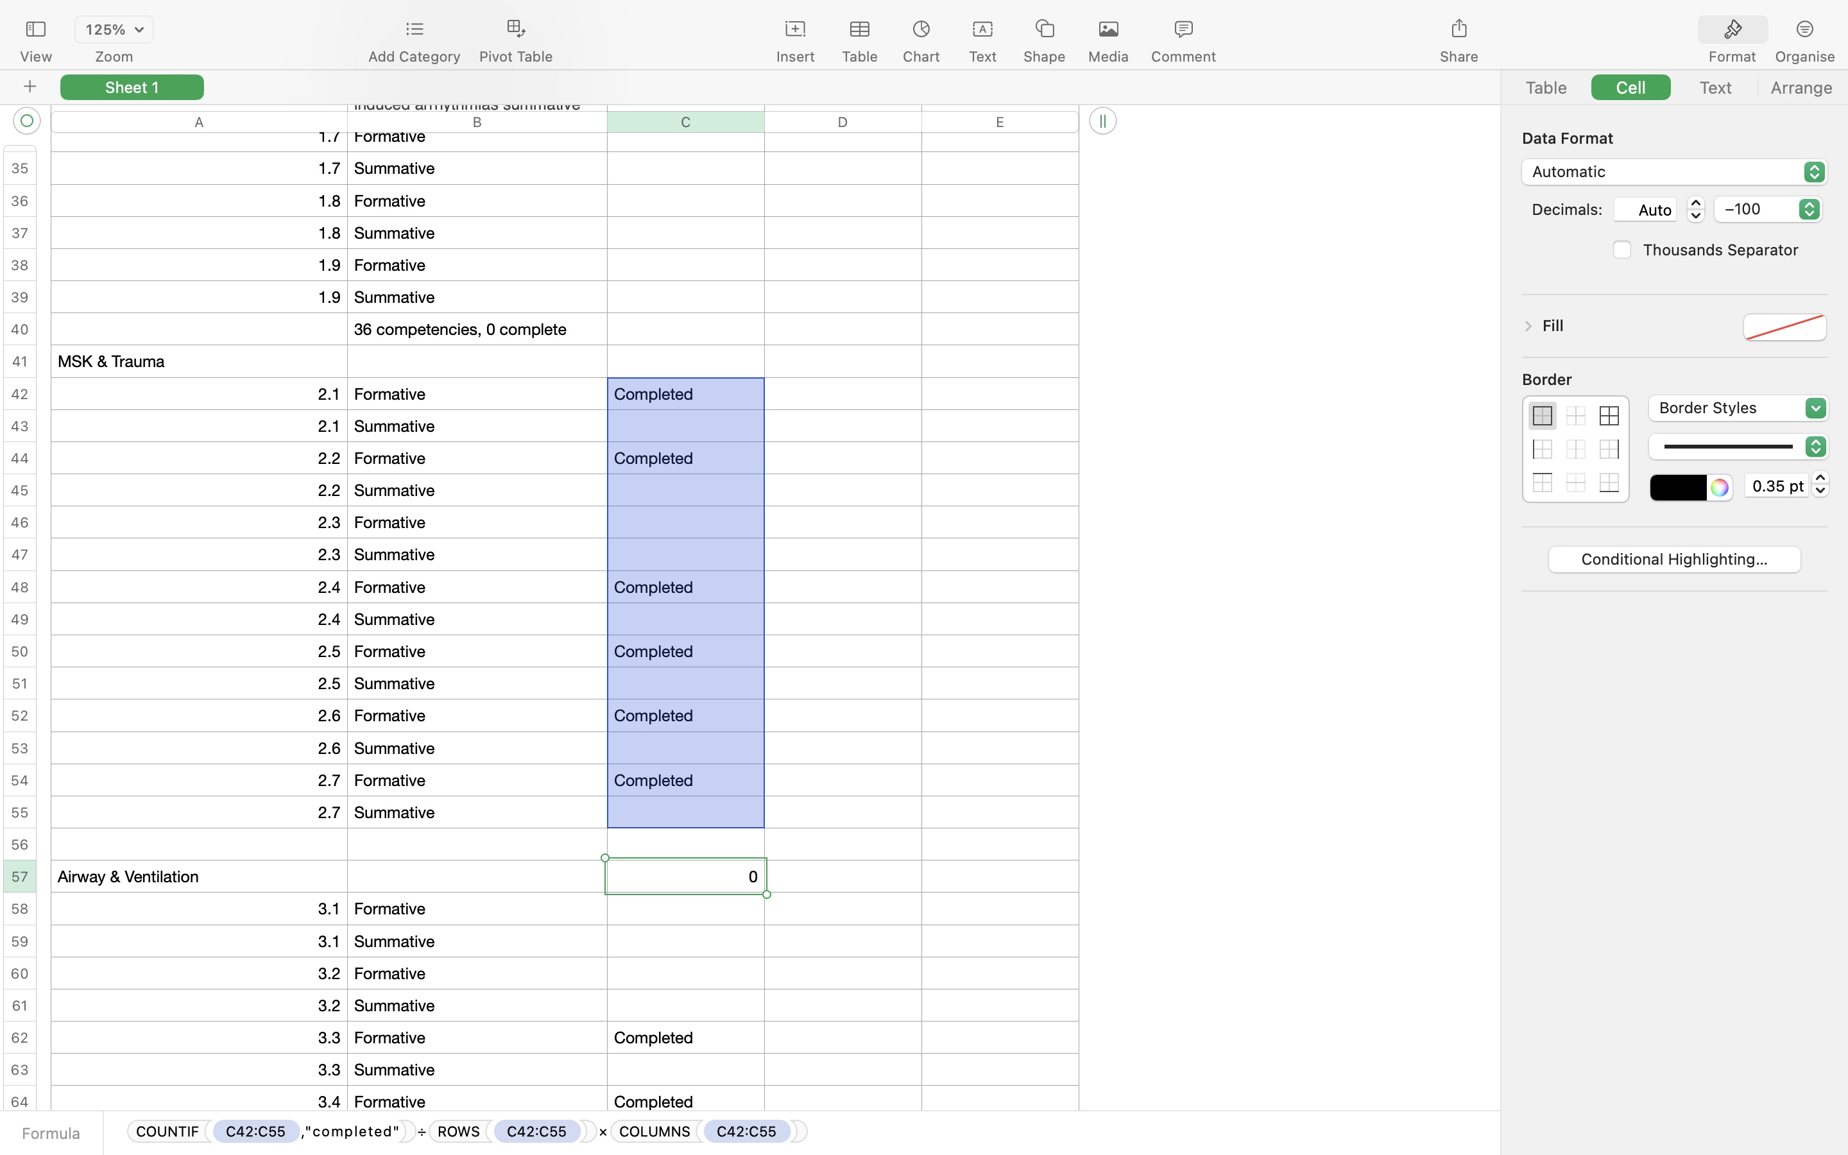The width and height of the screenshot is (1848, 1155).
Task: Open the Data Format Automatic dropdown
Action: pyautogui.click(x=1674, y=172)
